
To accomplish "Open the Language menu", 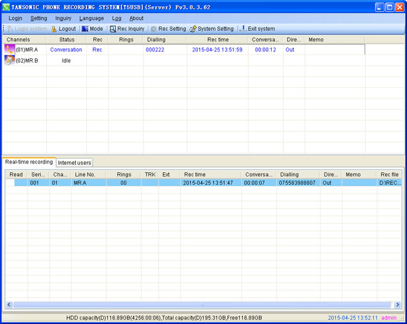I will (91, 18).
